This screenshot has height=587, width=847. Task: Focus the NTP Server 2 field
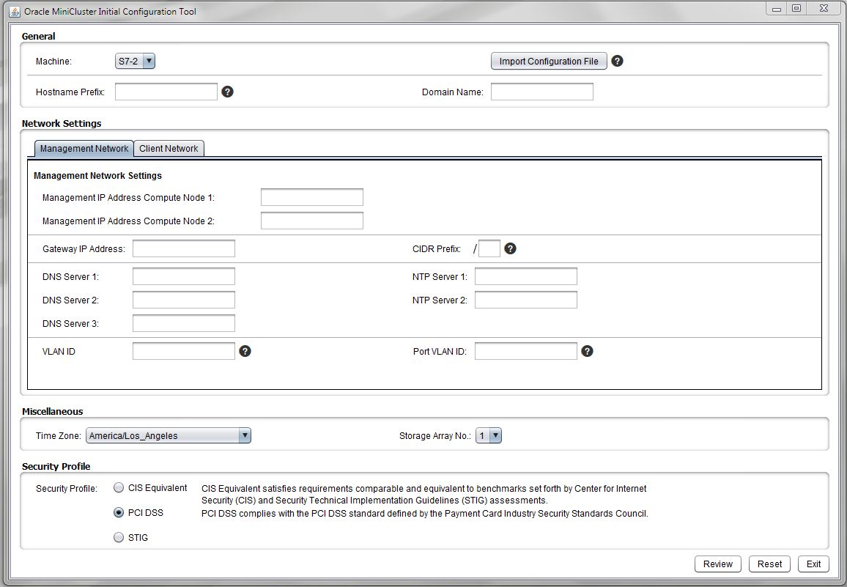pos(526,300)
